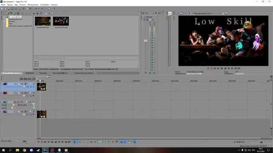Screen dimensions: 273x153
Task: Save a snapshot from the preview toolbar
Action: [x=227, y=13]
